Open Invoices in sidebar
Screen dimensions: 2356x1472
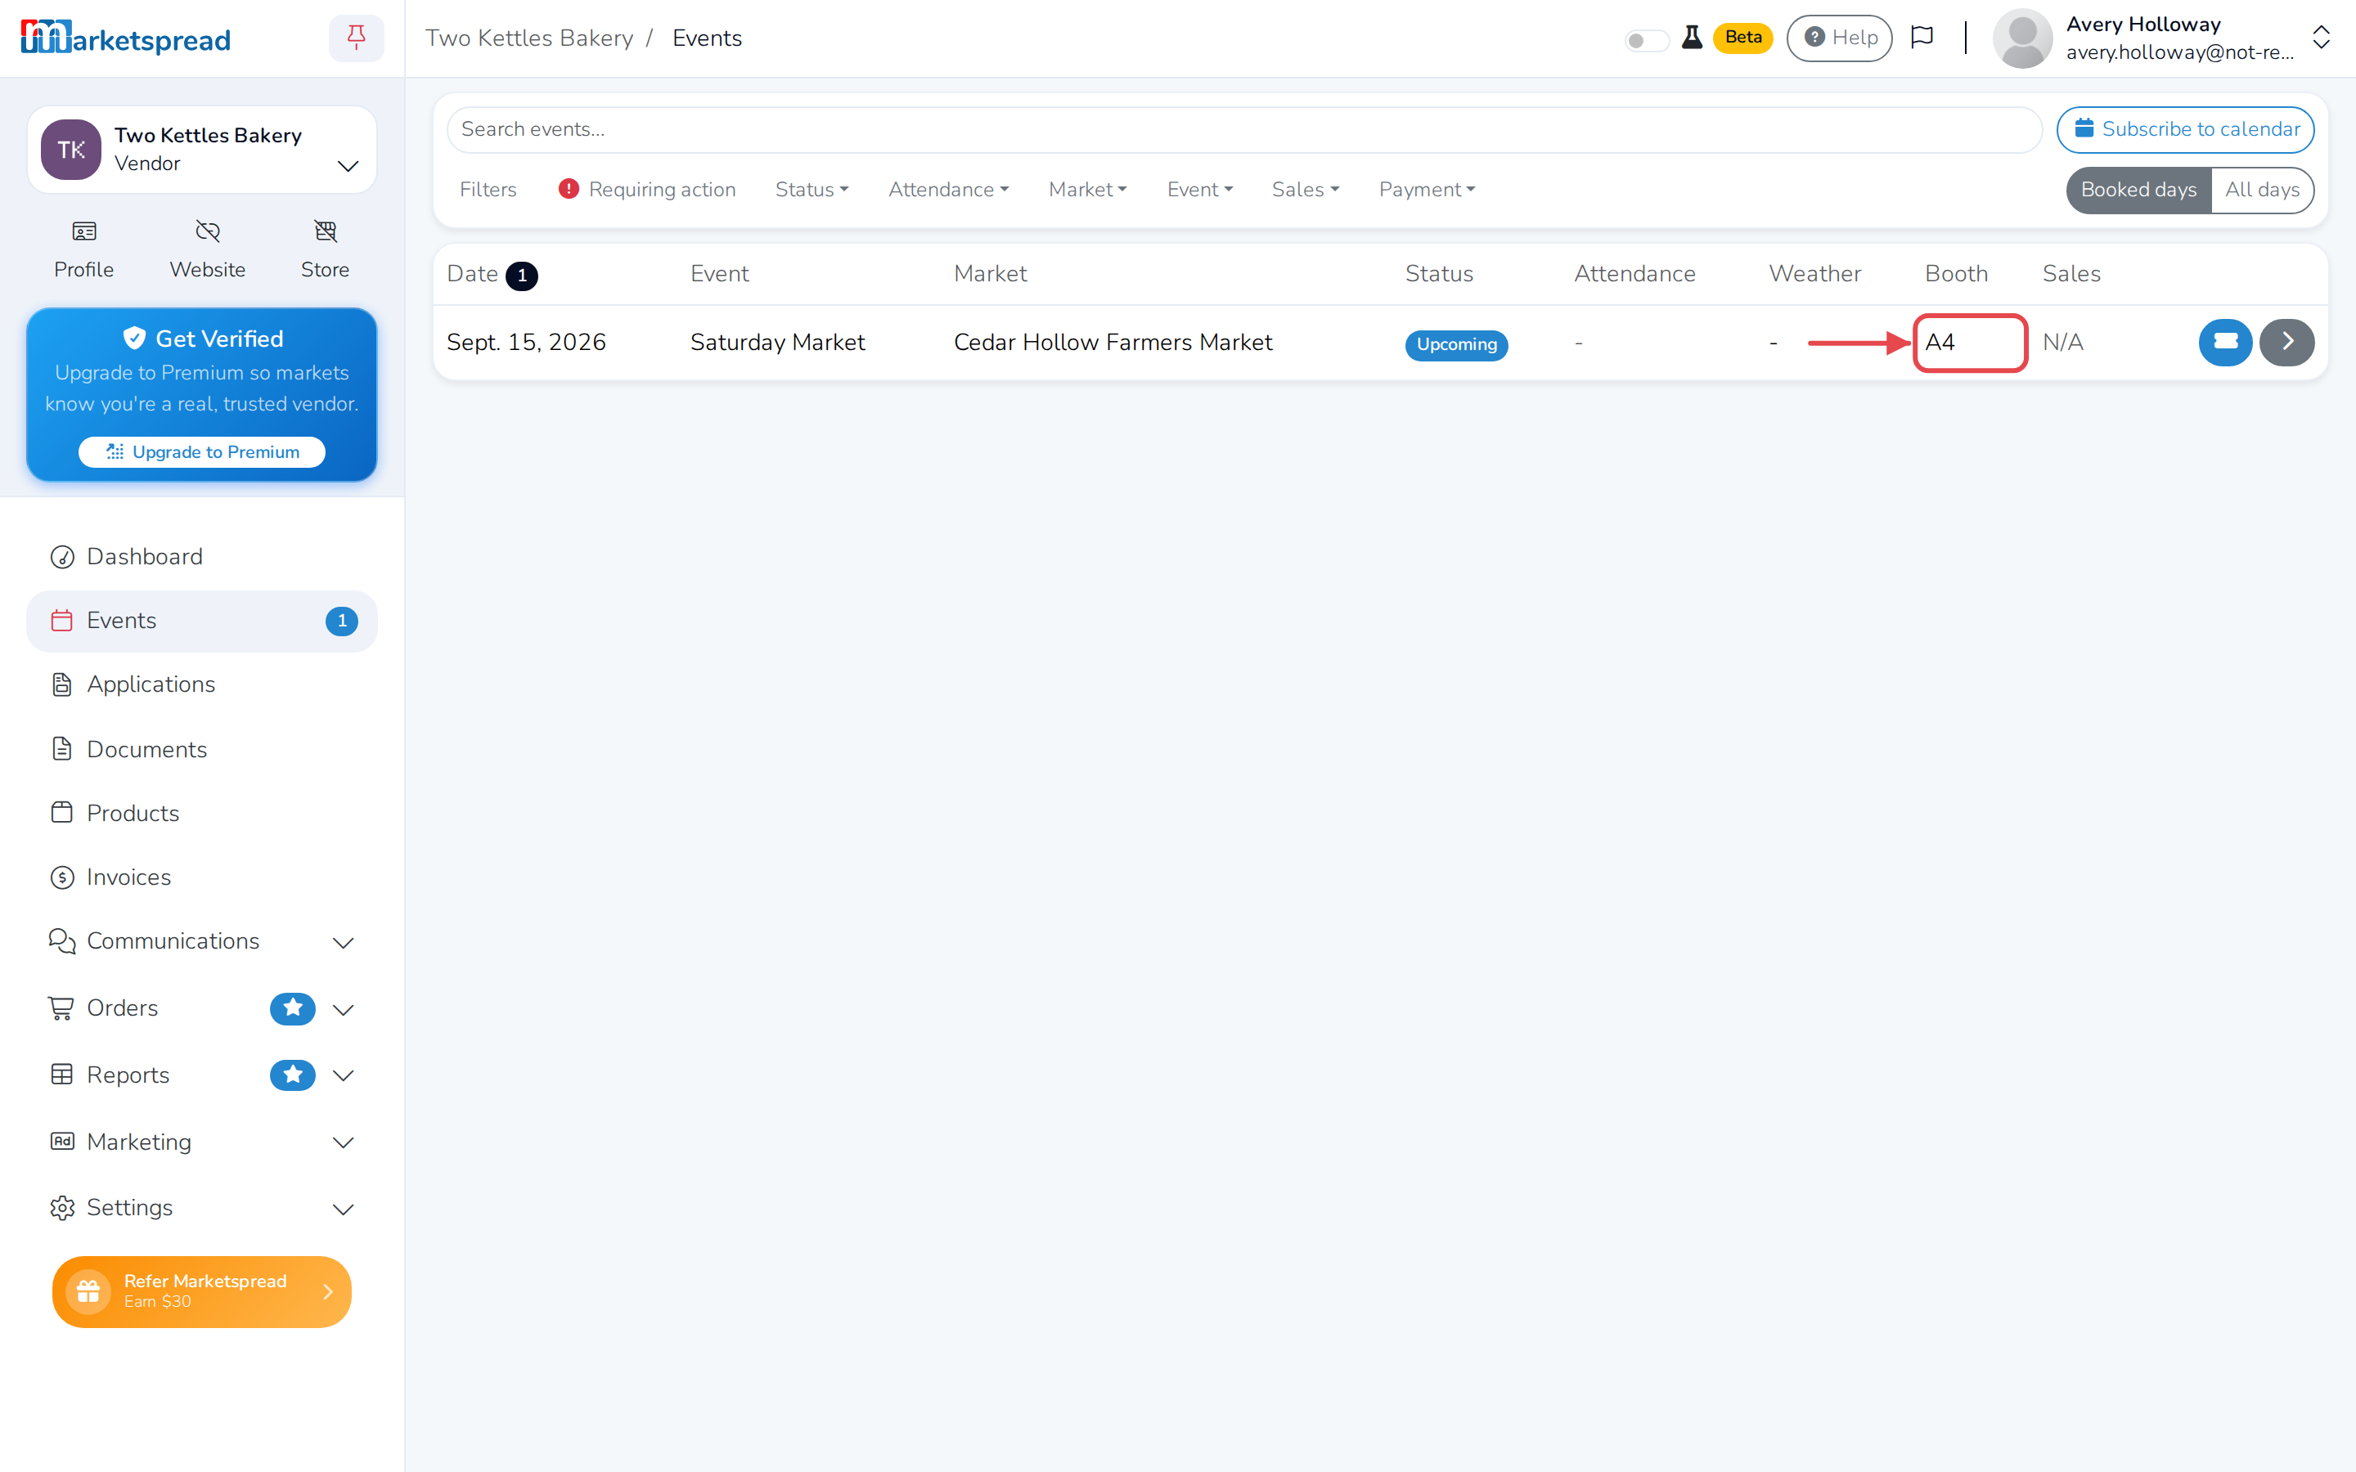201,877
